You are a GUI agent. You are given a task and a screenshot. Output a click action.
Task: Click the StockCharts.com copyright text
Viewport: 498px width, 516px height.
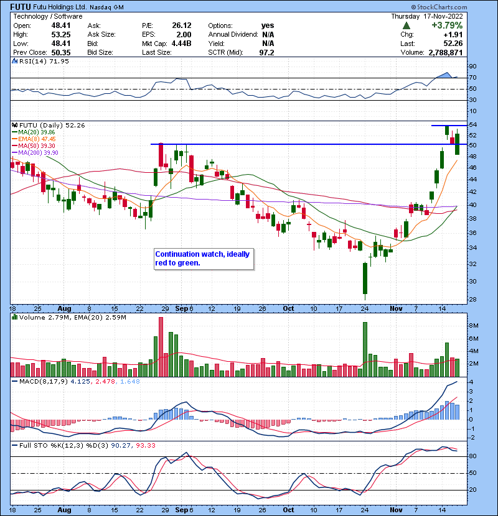pyautogui.click(x=439, y=7)
